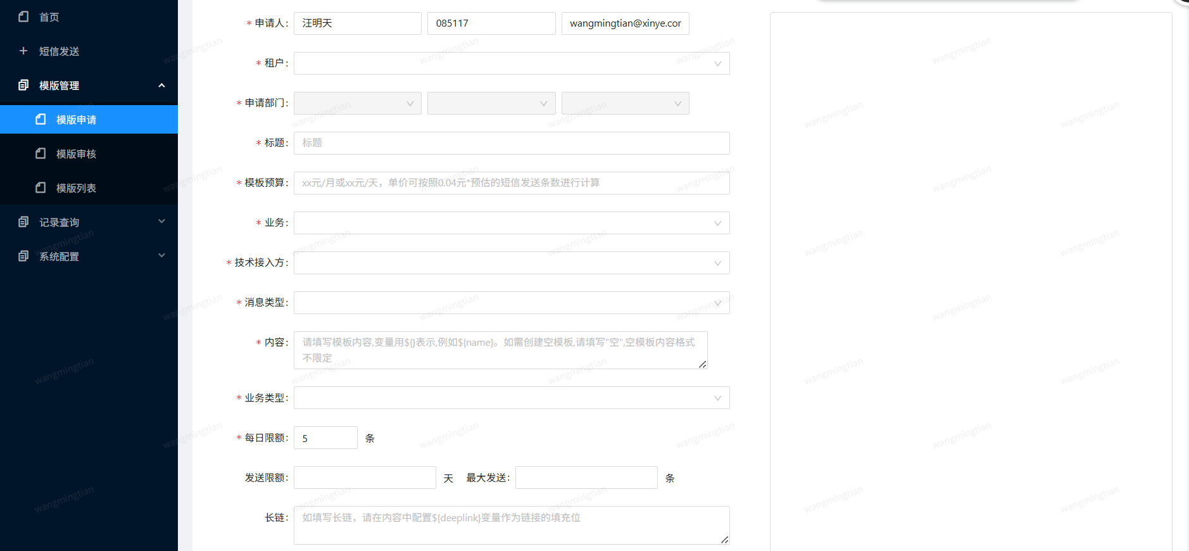Viewport: 1189px width, 551px height.
Task: Expand the 系统配置 menu chevron
Action: (x=161, y=255)
